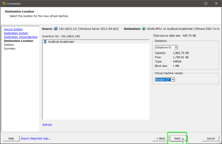Select the Destination Location step in sidebar
This screenshot has width=222, height=144.
point(18,41)
